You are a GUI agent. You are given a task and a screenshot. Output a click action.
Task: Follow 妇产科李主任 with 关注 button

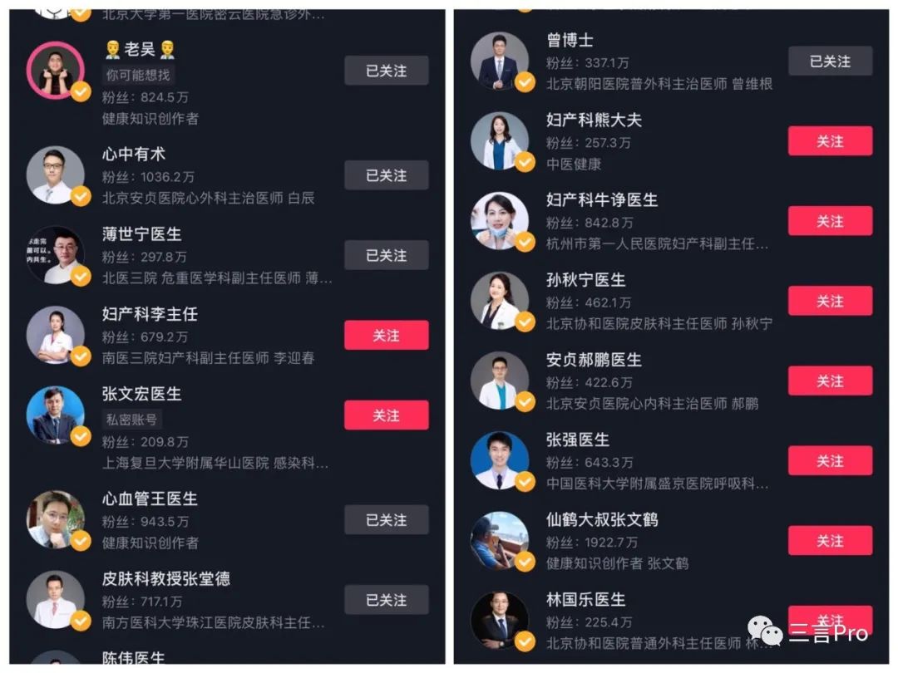pos(387,335)
